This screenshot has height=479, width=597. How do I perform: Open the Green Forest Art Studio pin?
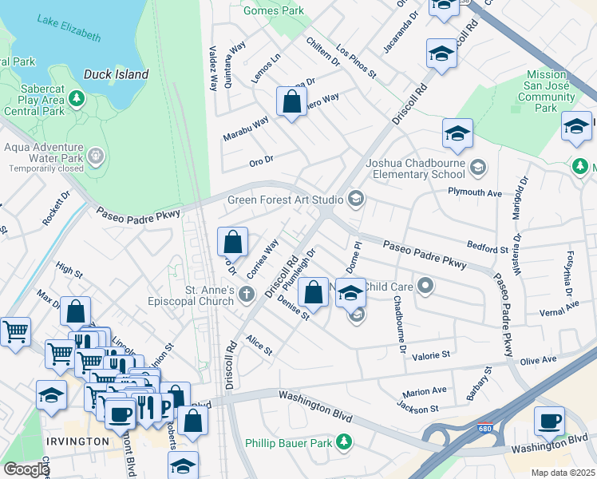[x=356, y=200]
